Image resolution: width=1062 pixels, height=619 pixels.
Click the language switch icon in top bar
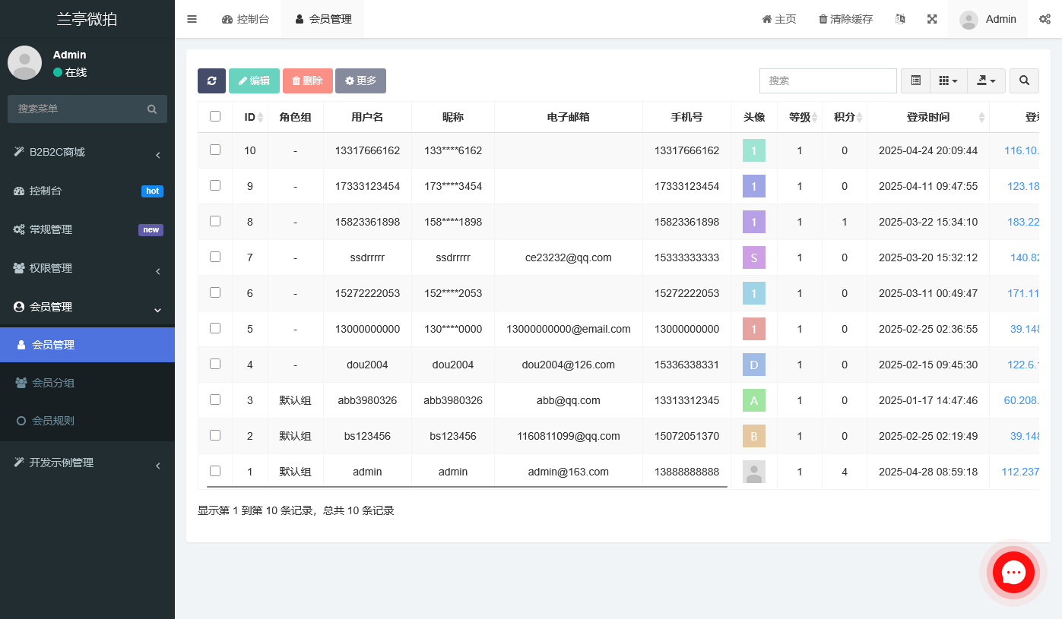pyautogui.click(x=899, y=18)
